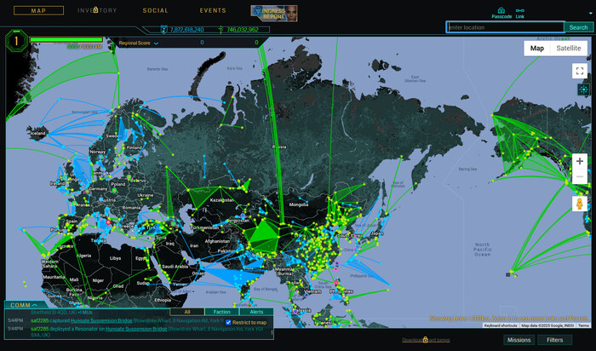Image resolution: width=596 pixels, height=351 pixels.
Task: Click the Bering Sea label
Action: 467,170
